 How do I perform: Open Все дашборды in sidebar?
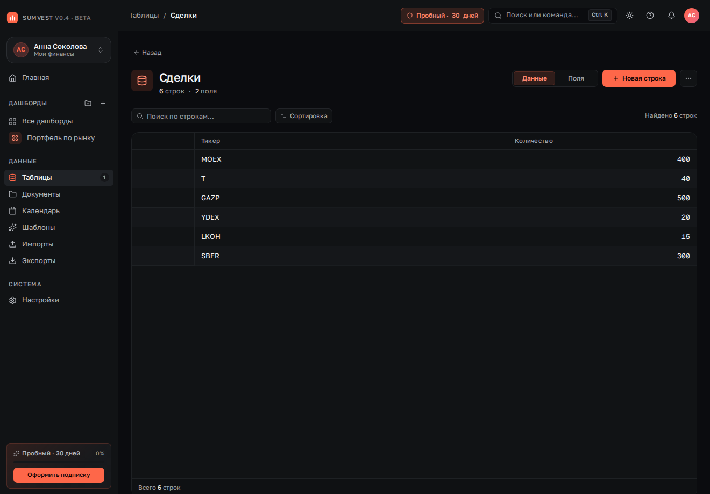pos(59,121)
